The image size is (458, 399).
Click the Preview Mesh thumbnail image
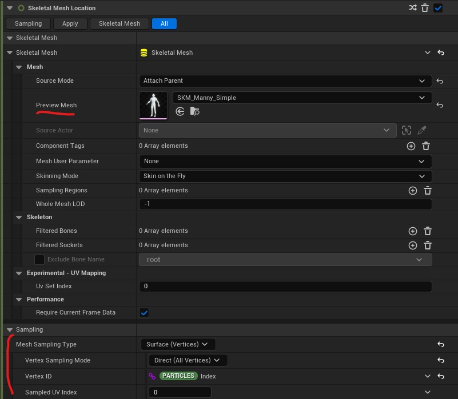153,105
